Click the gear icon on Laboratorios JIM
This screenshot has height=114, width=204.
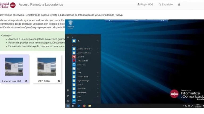[26, 81]
